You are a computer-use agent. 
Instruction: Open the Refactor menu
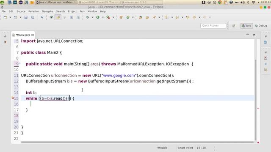coord(33,11)
